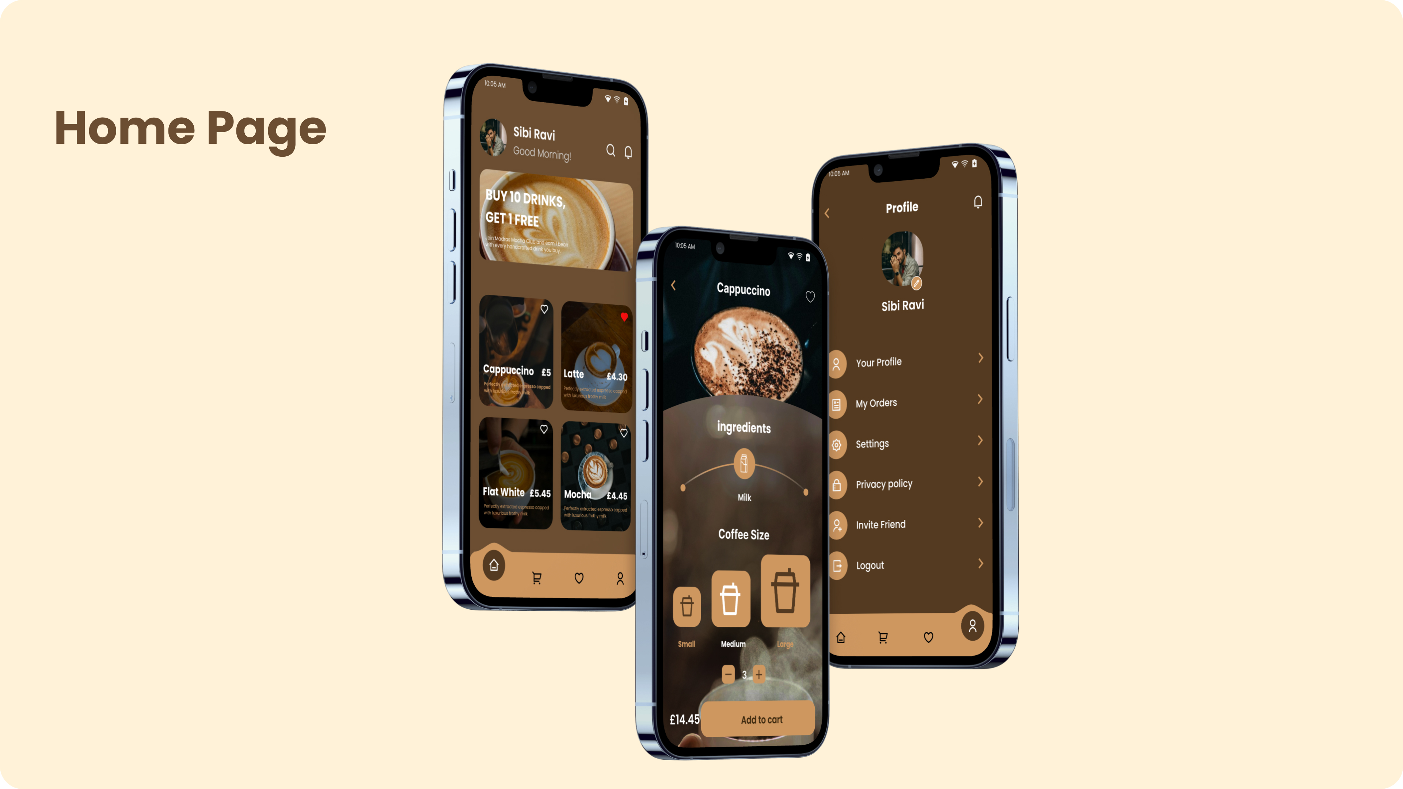
Task: Tap the Logout menu option
Action: click(x=906, y=565)
